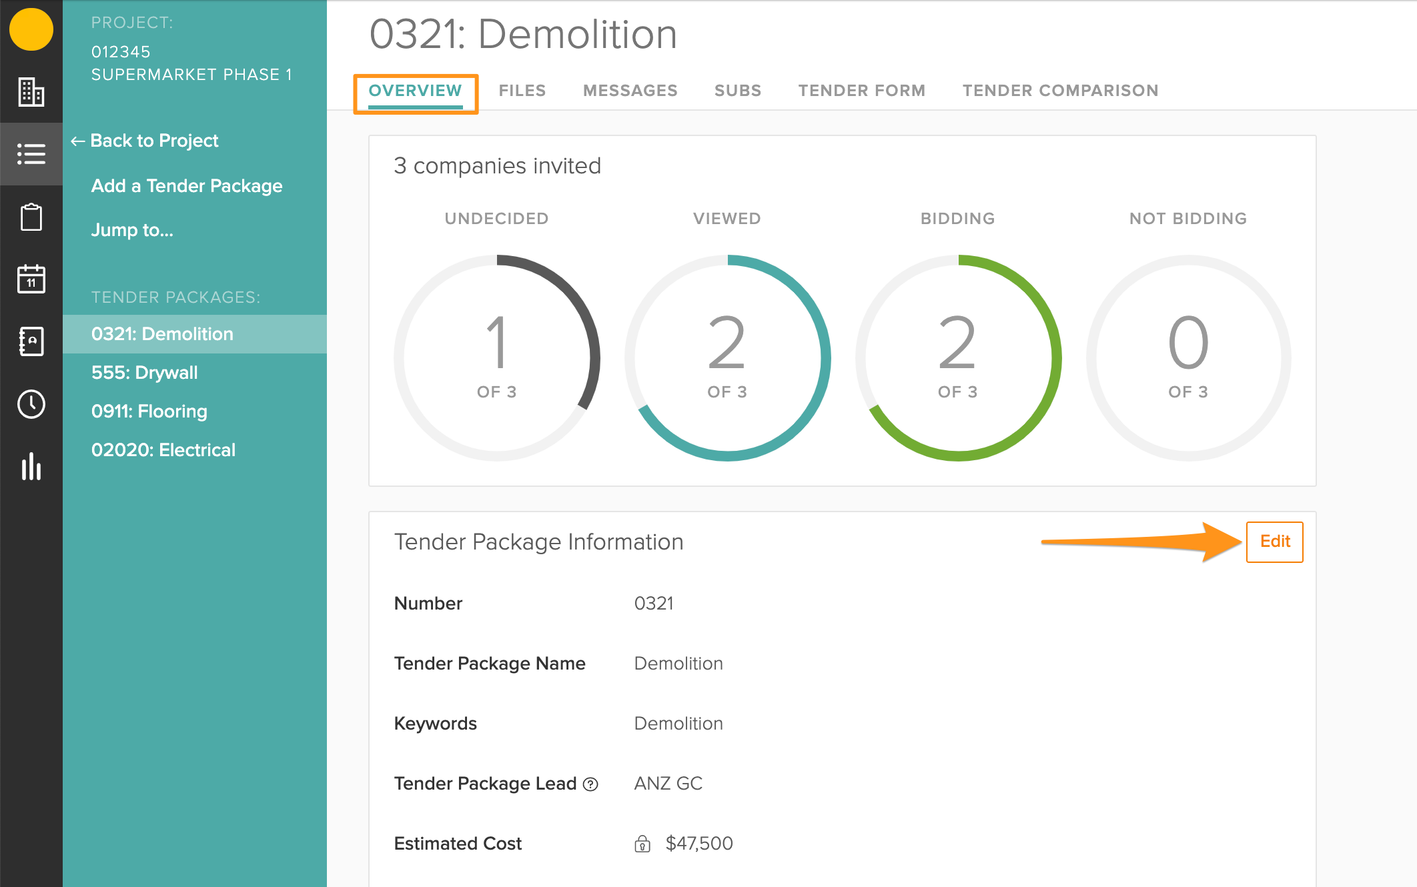This screenshot has width=1417, height=887.
Task: Click Back to Project link
Action: point(145,141)
